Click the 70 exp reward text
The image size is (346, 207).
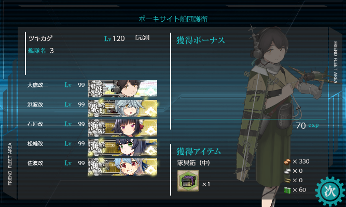307,126
